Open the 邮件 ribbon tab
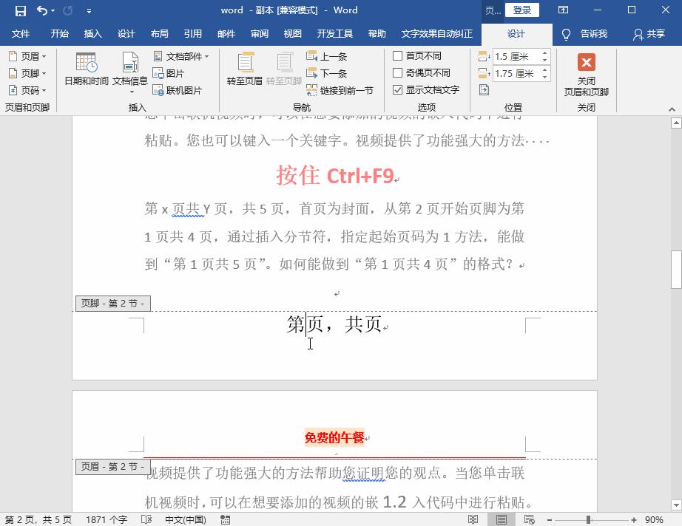This screenshot has height=526, width=682. coord(226,33)
